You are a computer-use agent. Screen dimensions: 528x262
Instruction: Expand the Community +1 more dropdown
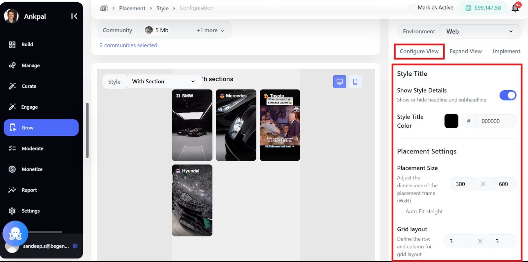pos(211,30)
